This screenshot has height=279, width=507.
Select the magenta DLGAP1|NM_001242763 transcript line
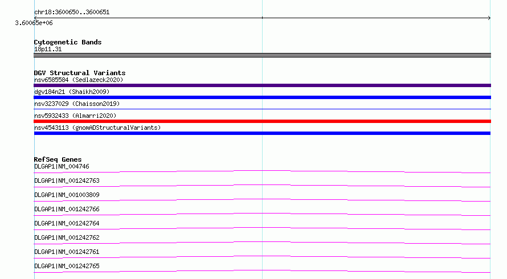coord(262,186)
